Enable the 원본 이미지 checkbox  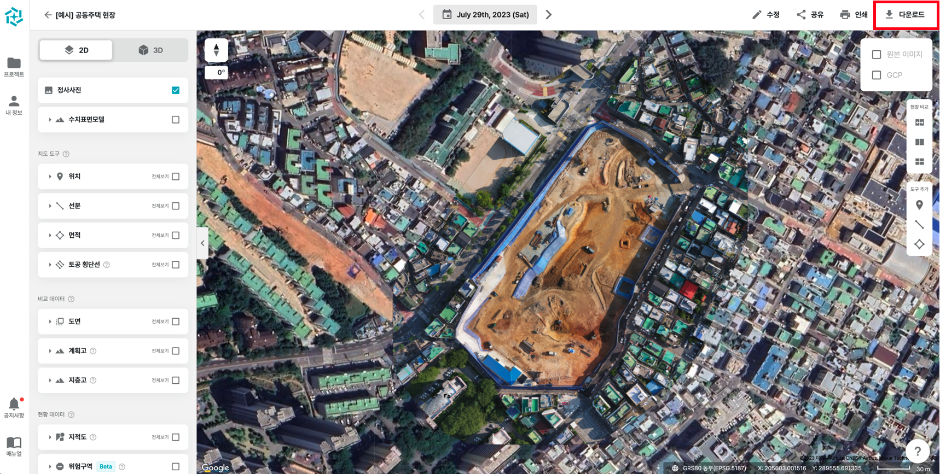click(x=877, y=55)
